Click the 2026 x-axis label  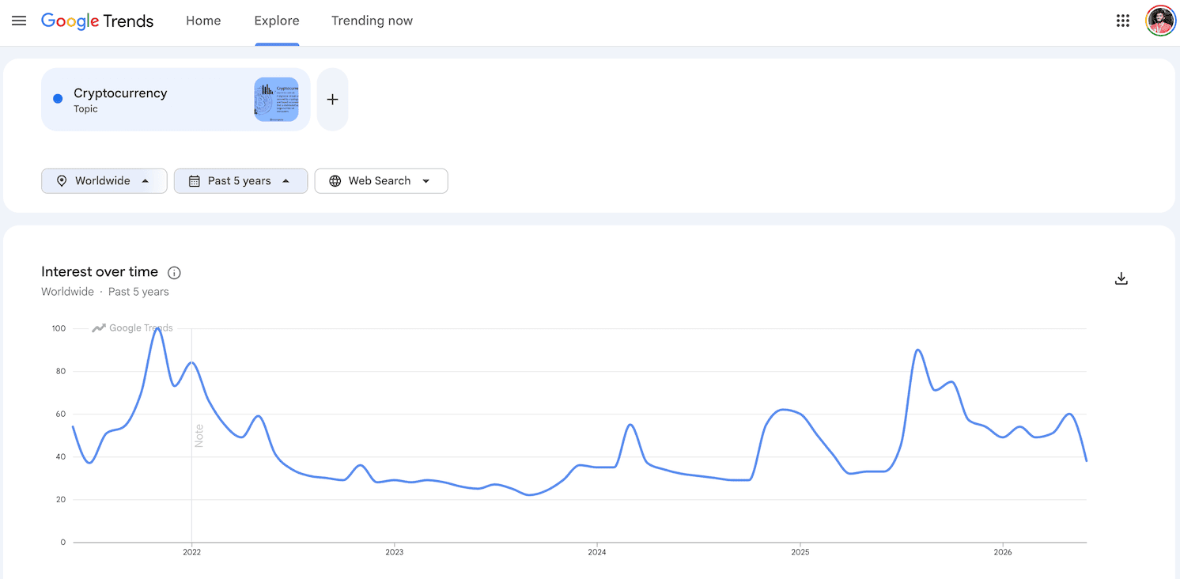click(x=1002, y=552)
